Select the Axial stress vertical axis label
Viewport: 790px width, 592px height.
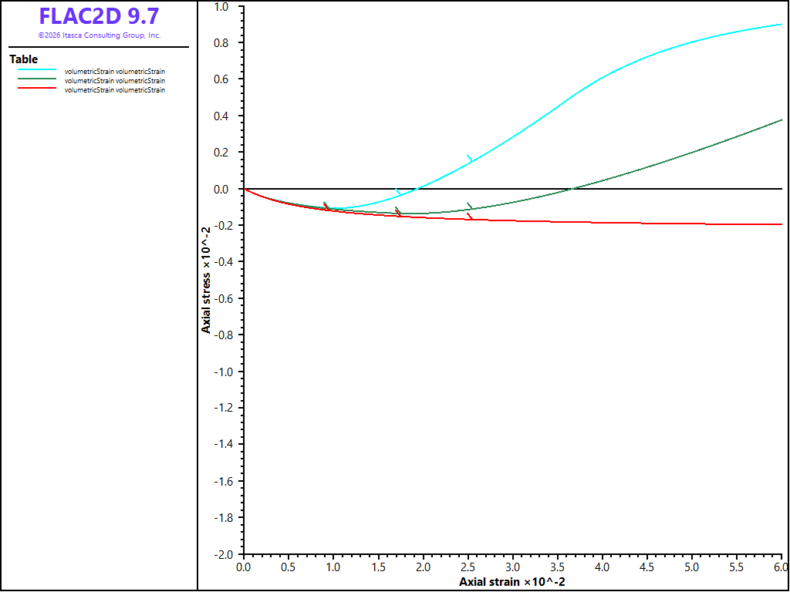(206, 280)
